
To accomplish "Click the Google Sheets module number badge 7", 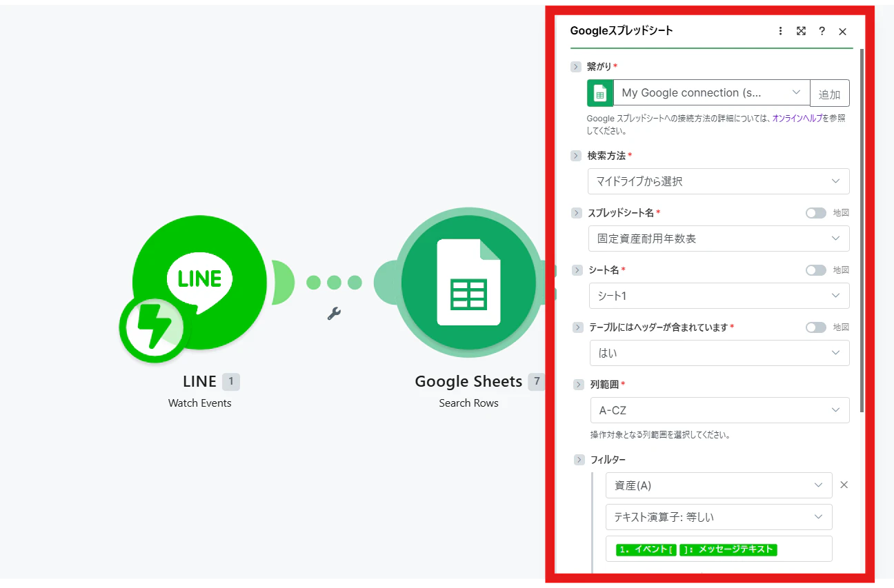I will [x=536, y=381].
